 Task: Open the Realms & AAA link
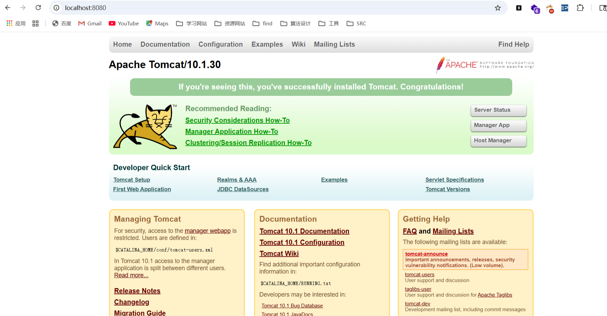click(237, 180)
